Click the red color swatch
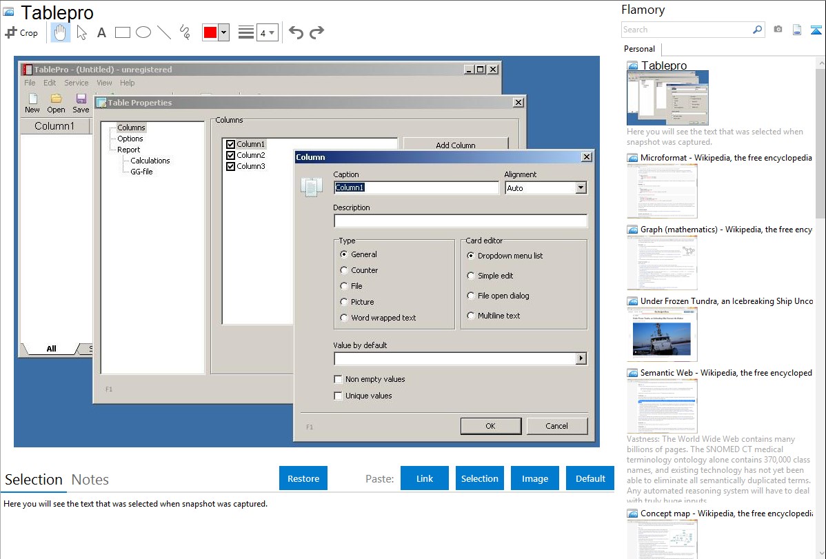The height and width of the screenshot is (559, 826). (x=210, y=32)
